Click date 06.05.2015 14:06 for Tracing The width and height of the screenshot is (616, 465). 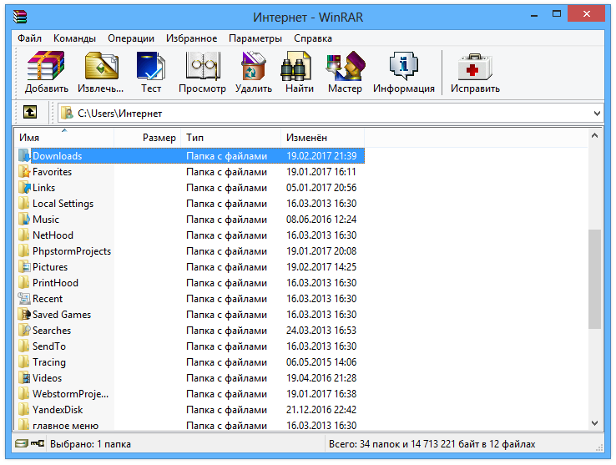(x=321, y=362)
